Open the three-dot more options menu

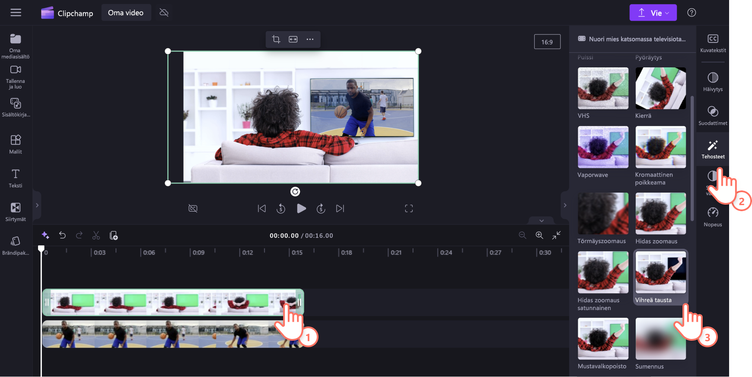[310, 39]
